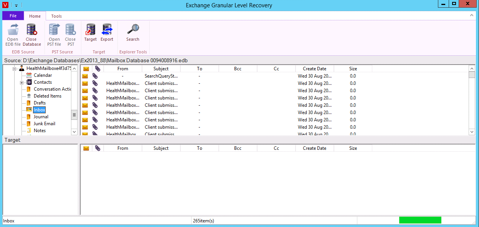Select the Inbox folder in the tree

click(x=39, y=110)
